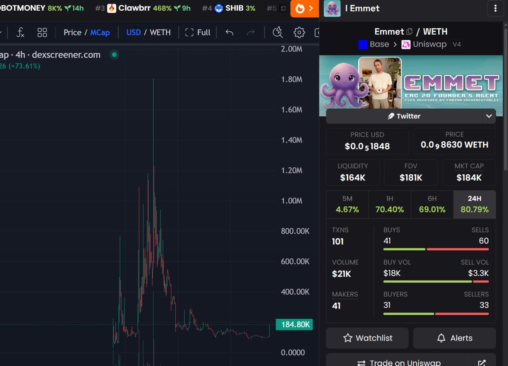Click the Uniswap DEX name

pyautogui.click(x=430, y=44)
